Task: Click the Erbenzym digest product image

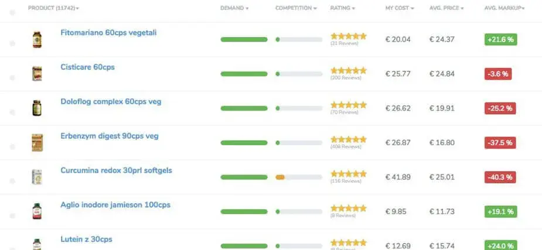Action: (x=38, y=143)
